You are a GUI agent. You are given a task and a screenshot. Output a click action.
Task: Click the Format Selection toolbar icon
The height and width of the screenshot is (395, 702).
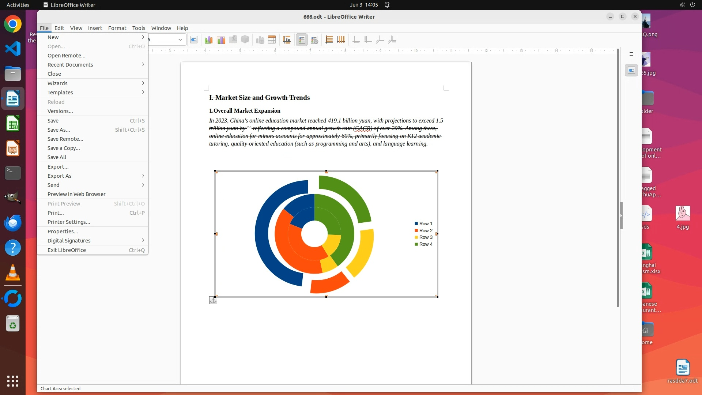194,40
